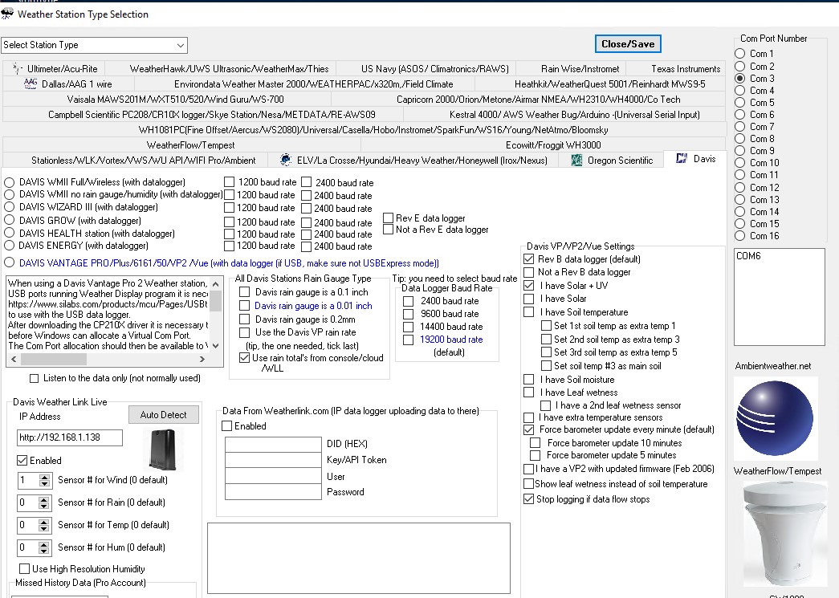Click the WeatherFlow/Tempest device image

[x=784, y=534]
